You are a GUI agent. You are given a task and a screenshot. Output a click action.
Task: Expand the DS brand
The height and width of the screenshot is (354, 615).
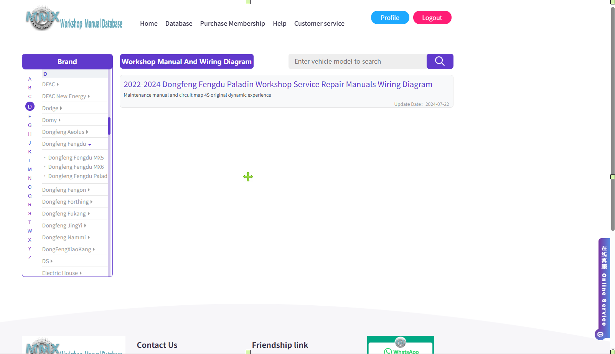[x=47, y=261]
